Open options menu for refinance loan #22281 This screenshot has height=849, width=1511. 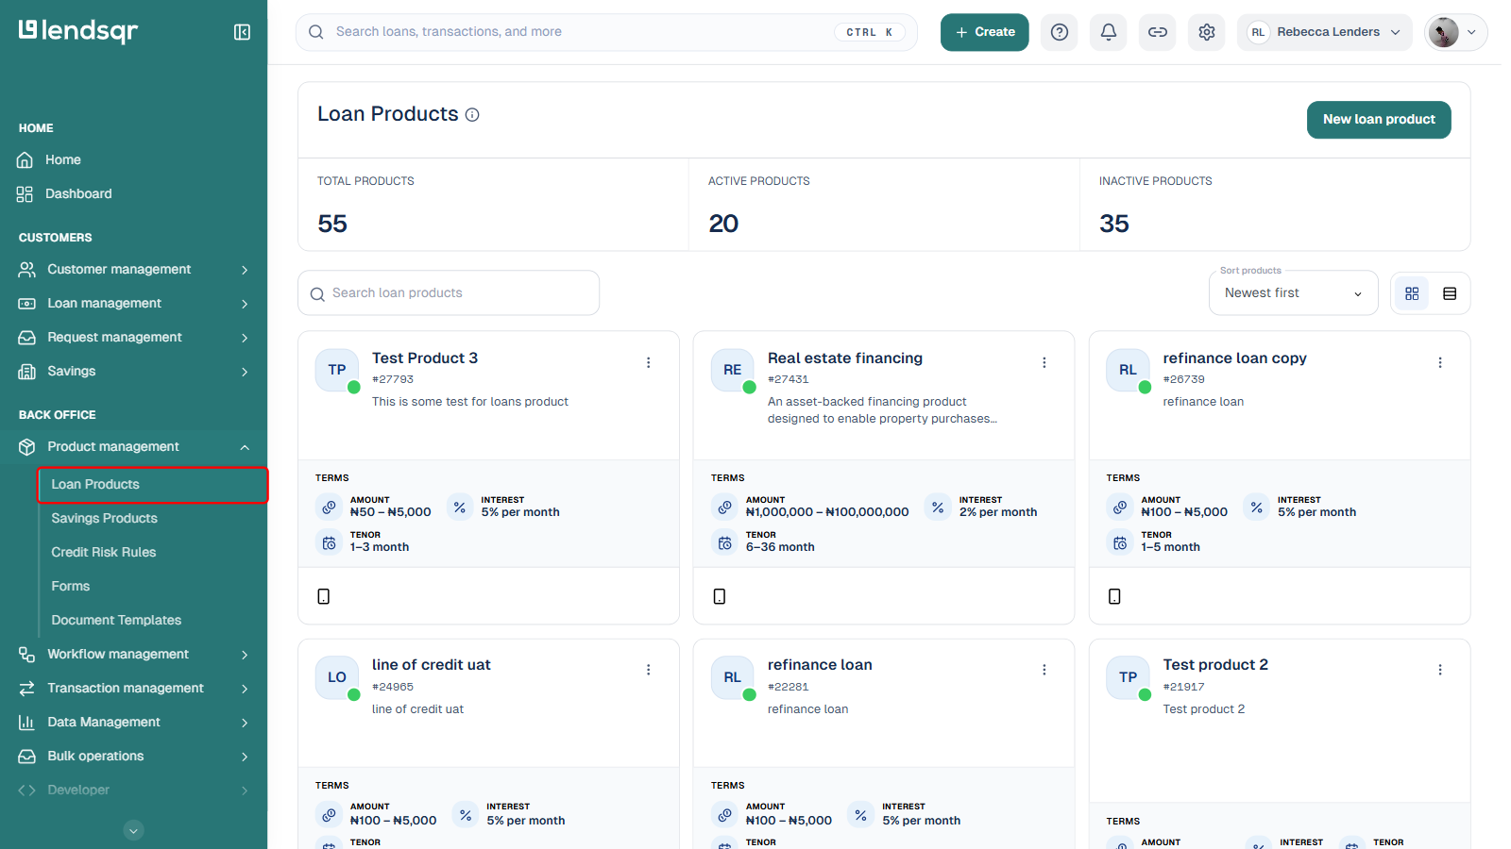point(1044,670)
